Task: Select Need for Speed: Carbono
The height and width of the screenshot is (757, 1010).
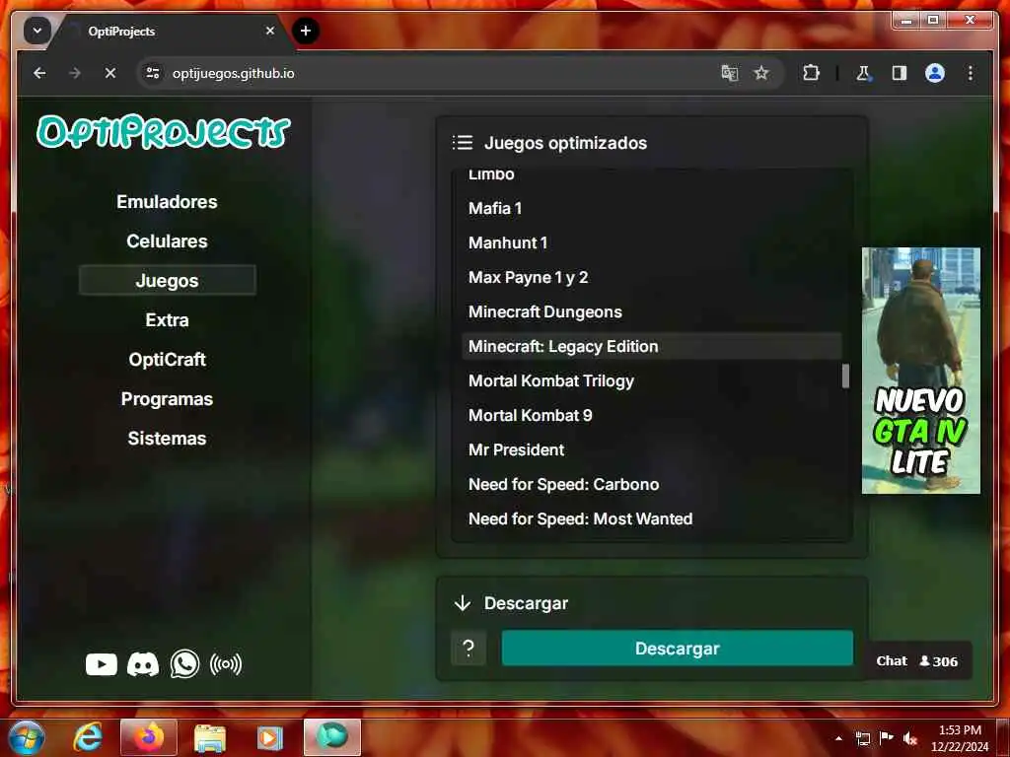Action: (651, 484)
